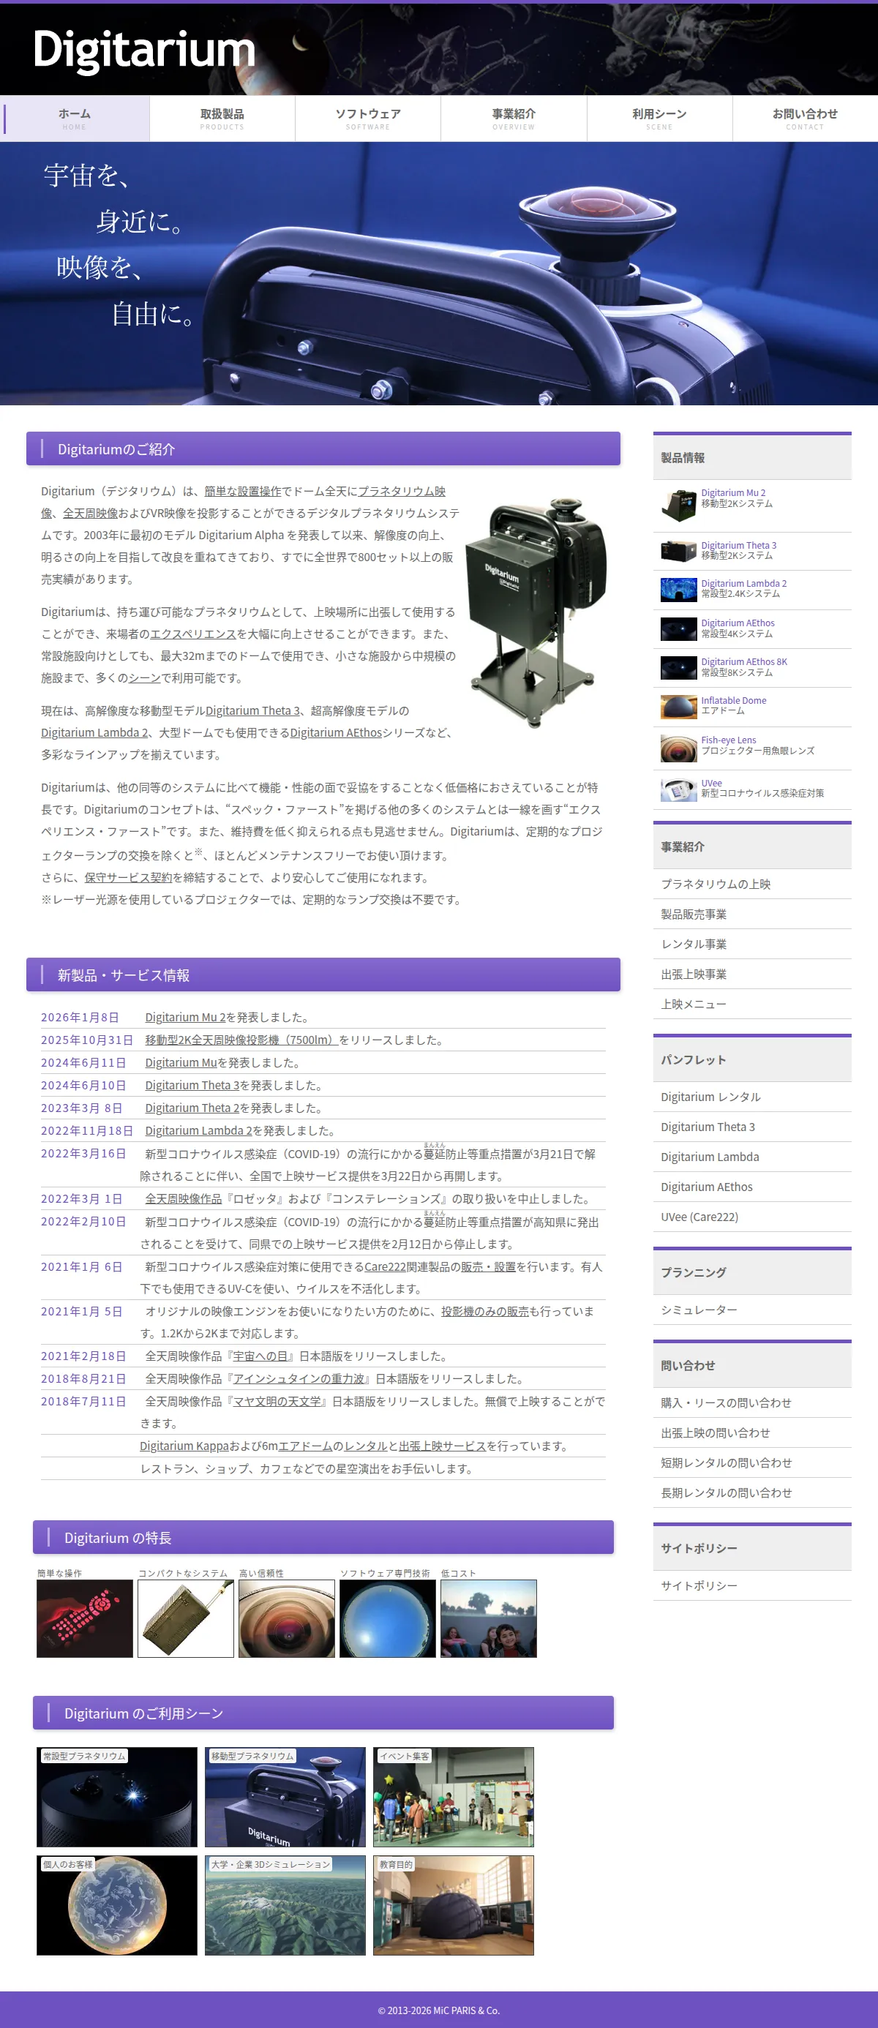Click the 低コスト audience thumbnail
The height and width of the screenshot is (2028, 878).
[488, 1618]
